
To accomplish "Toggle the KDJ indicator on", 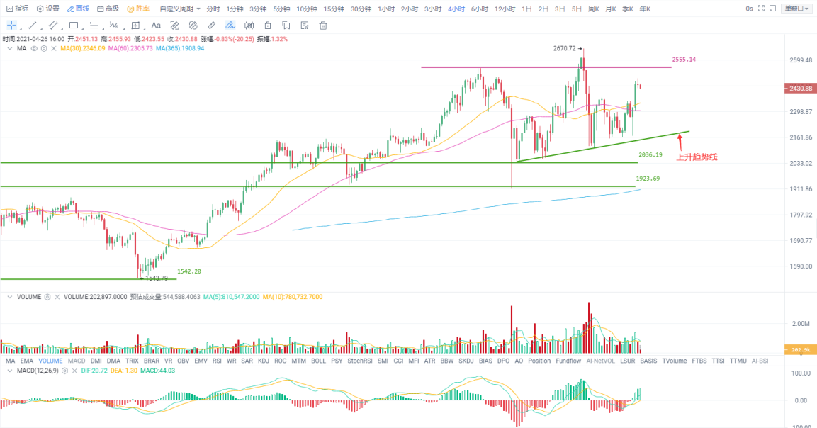I will coord(264,361).
